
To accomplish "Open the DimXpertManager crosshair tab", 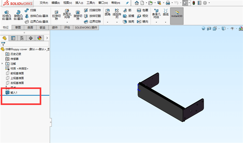I will click(31, 38).
